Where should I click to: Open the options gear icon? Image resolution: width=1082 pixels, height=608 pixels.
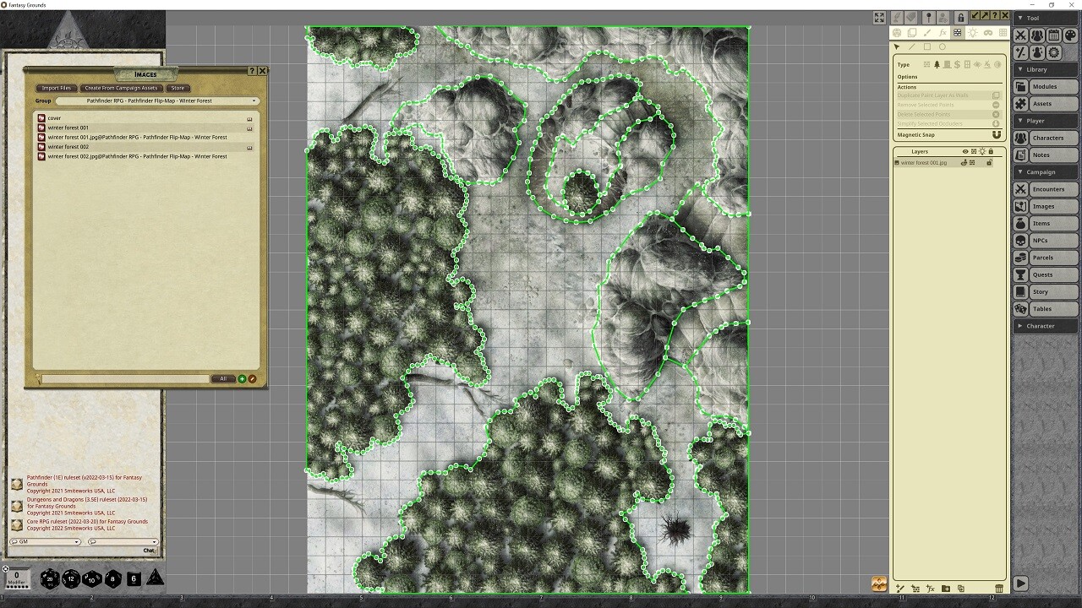point(1053,52)
